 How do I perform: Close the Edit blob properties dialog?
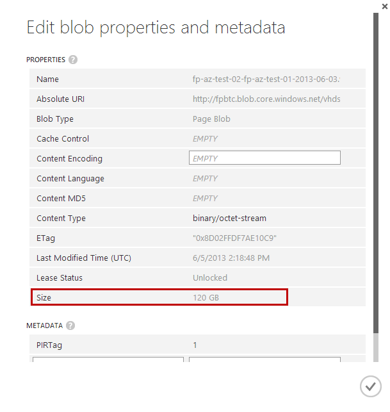[384, 5]
